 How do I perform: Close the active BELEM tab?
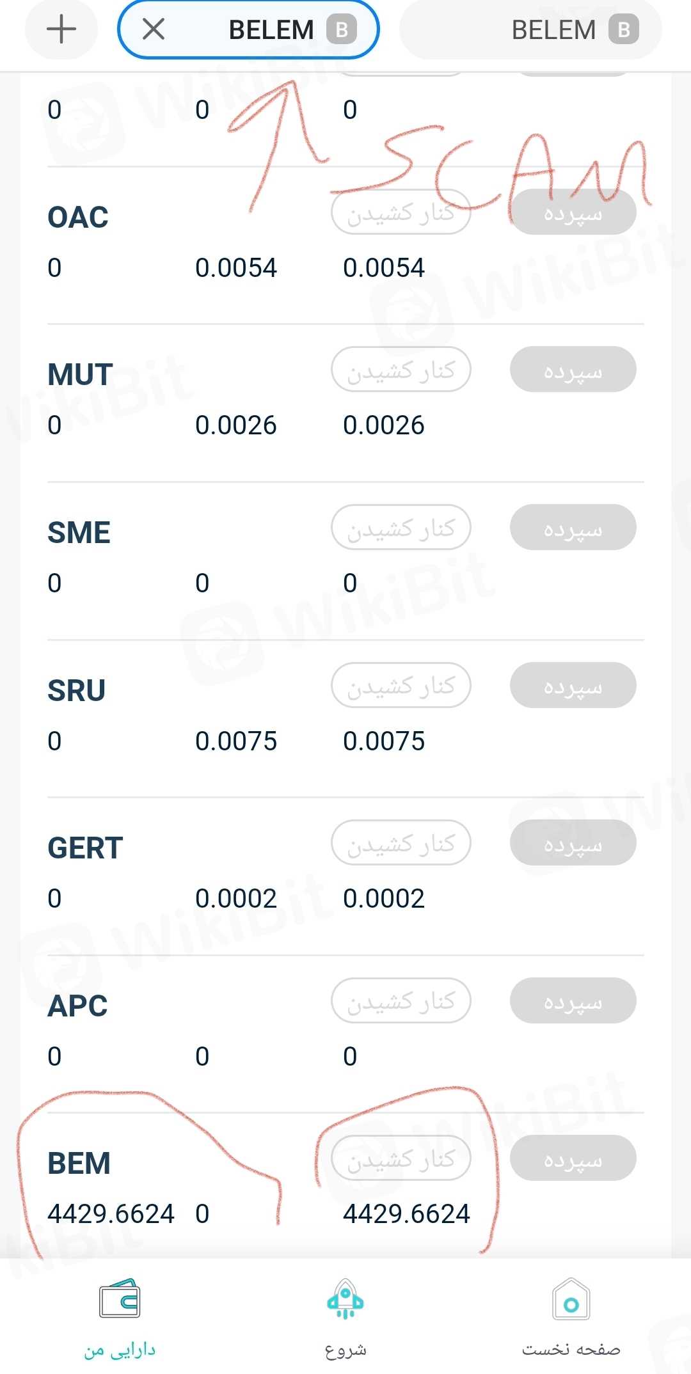click(x=154, y=29)
